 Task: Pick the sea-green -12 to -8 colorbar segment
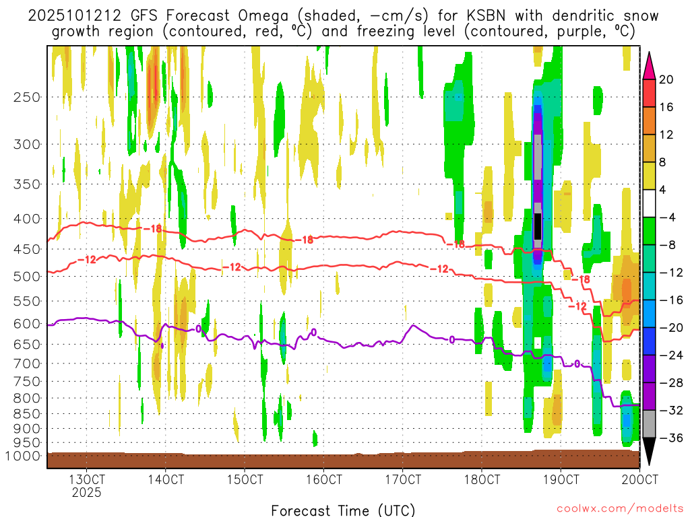tap(649, 258)
